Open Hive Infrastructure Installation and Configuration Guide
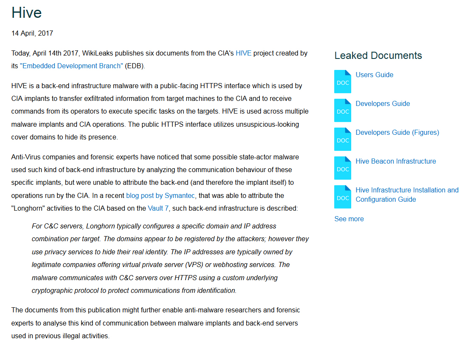This screenshot has height=345, width=468. tap(407, 195)
